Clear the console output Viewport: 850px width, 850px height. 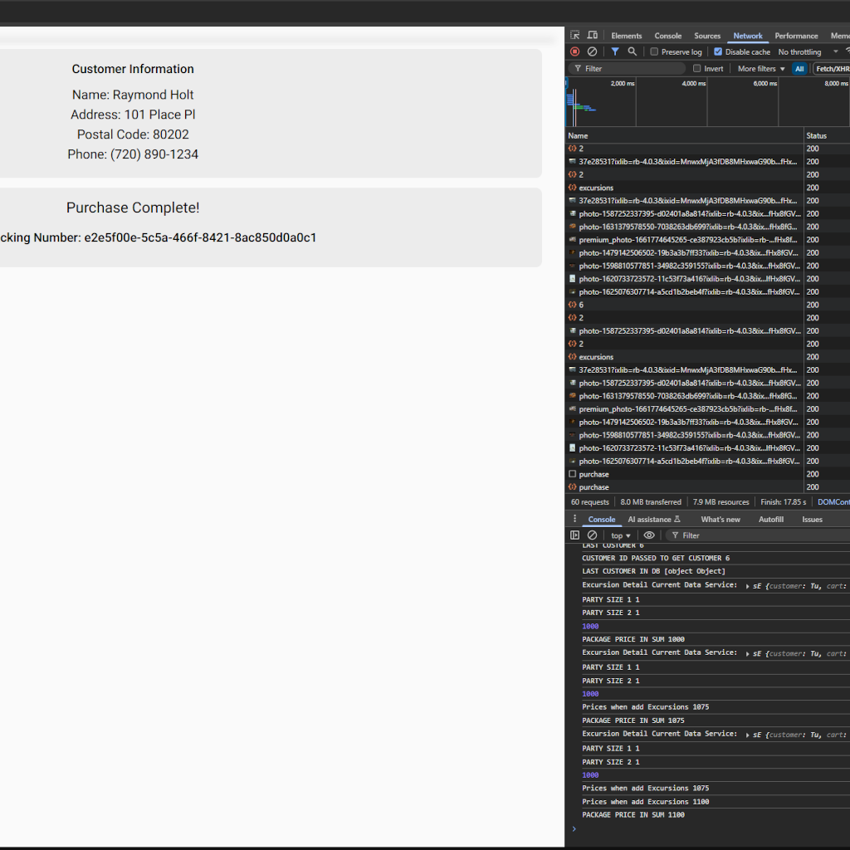coord(592,535)
